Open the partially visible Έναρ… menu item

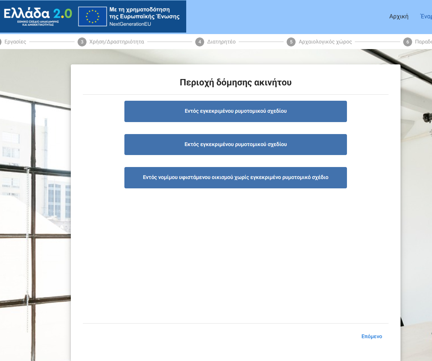coord(426,16)
